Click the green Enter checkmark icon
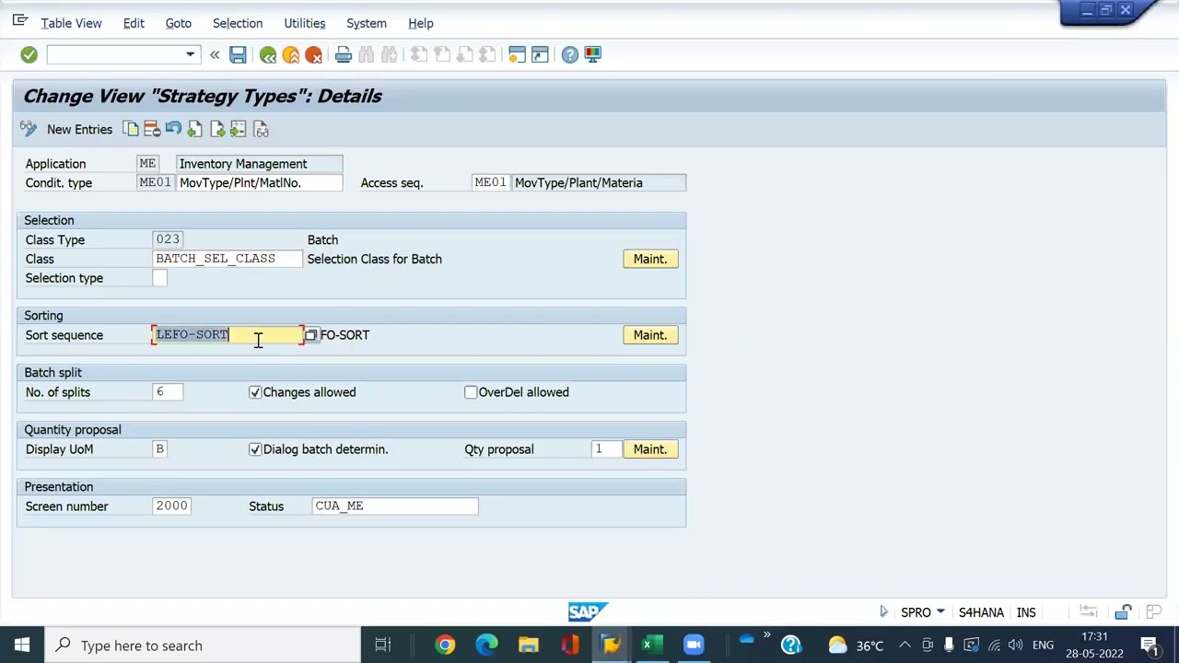The width and height of the screenshot is (1179, 663). click(x=29, y=55)
